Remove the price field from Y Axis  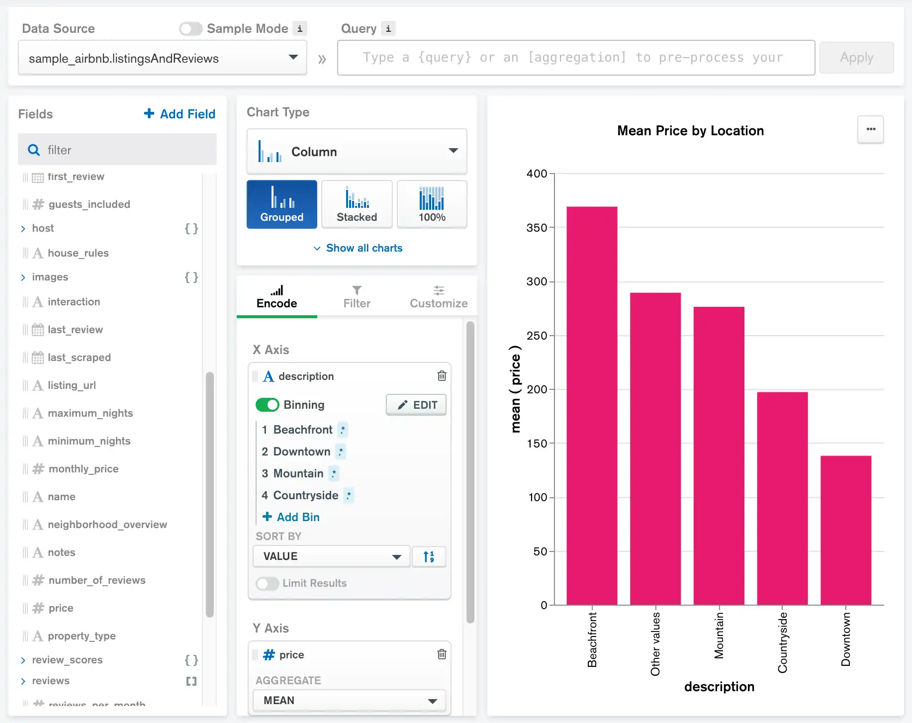441,654
